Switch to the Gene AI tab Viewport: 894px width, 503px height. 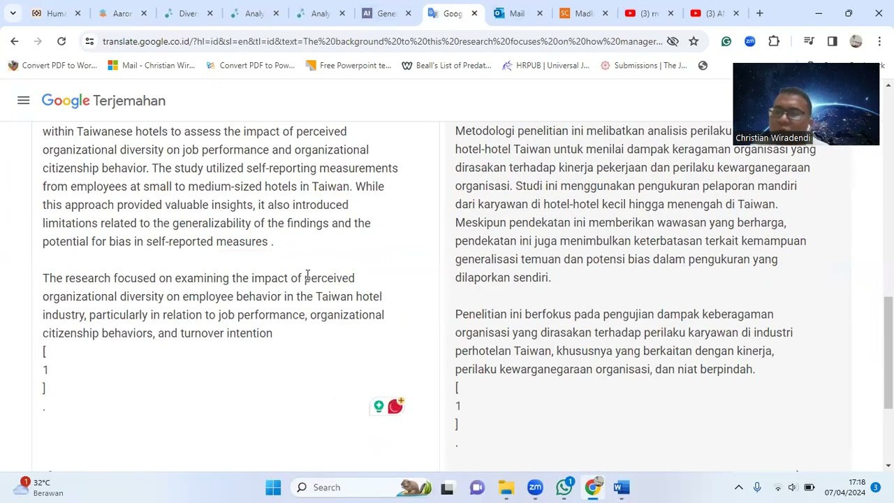tap(386, 13)
